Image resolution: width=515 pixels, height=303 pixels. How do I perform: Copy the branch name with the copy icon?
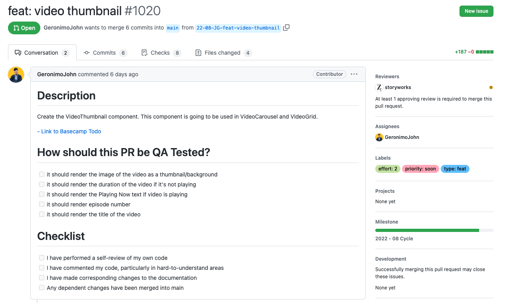point(286,28)
